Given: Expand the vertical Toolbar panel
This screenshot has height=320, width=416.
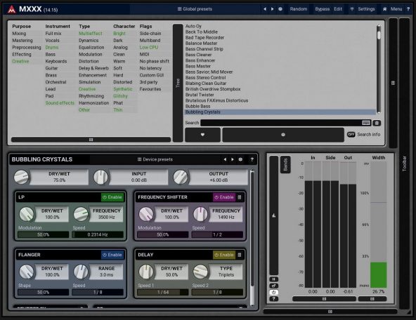Looking at the screenshot, I should [x=404, y=164].
